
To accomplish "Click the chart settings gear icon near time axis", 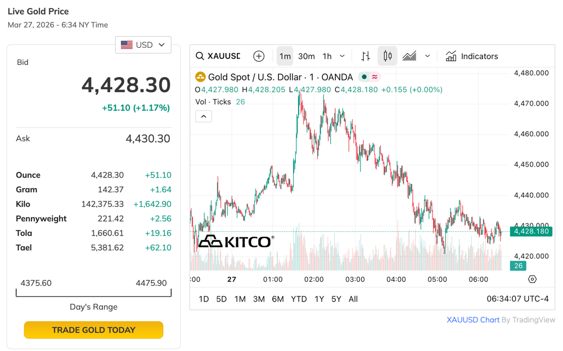I will coord(532,279).
